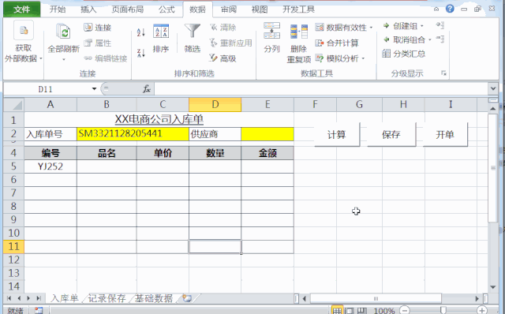The image size is (505, 314).
Task: Open the 基础数据 sheet tab
Action: [154, 298]
